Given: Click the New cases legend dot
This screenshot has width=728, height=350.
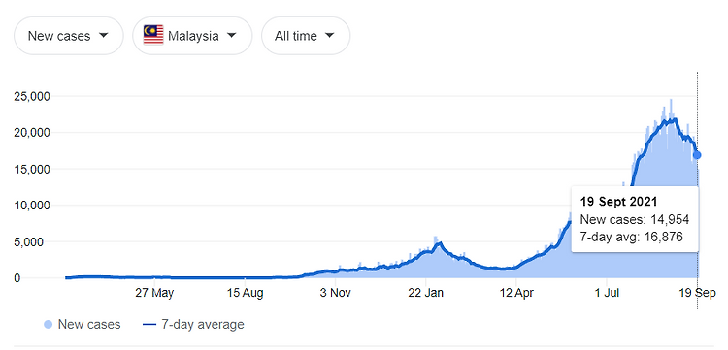Looking at the screenshot, I should tap(48, 325).
